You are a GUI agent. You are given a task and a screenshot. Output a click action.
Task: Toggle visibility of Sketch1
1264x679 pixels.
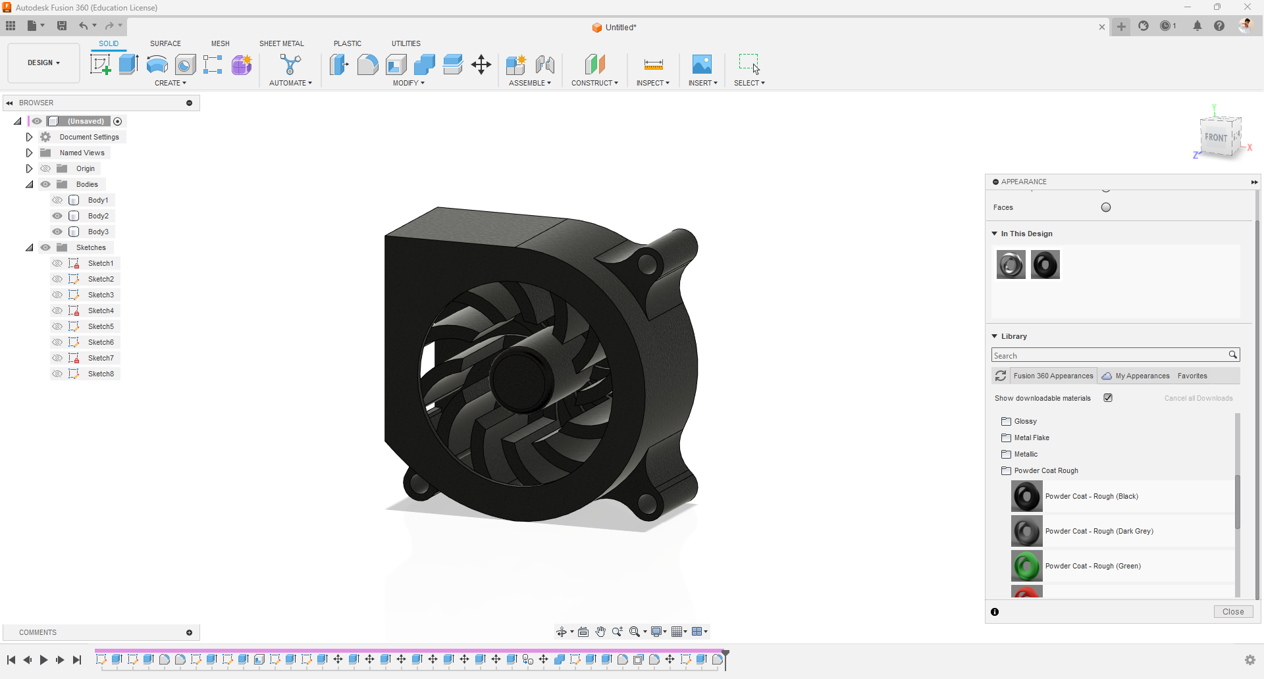click(58, 263)
